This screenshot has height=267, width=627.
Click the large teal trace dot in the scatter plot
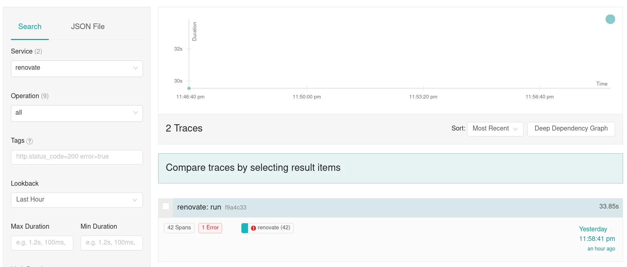point(610,19)
